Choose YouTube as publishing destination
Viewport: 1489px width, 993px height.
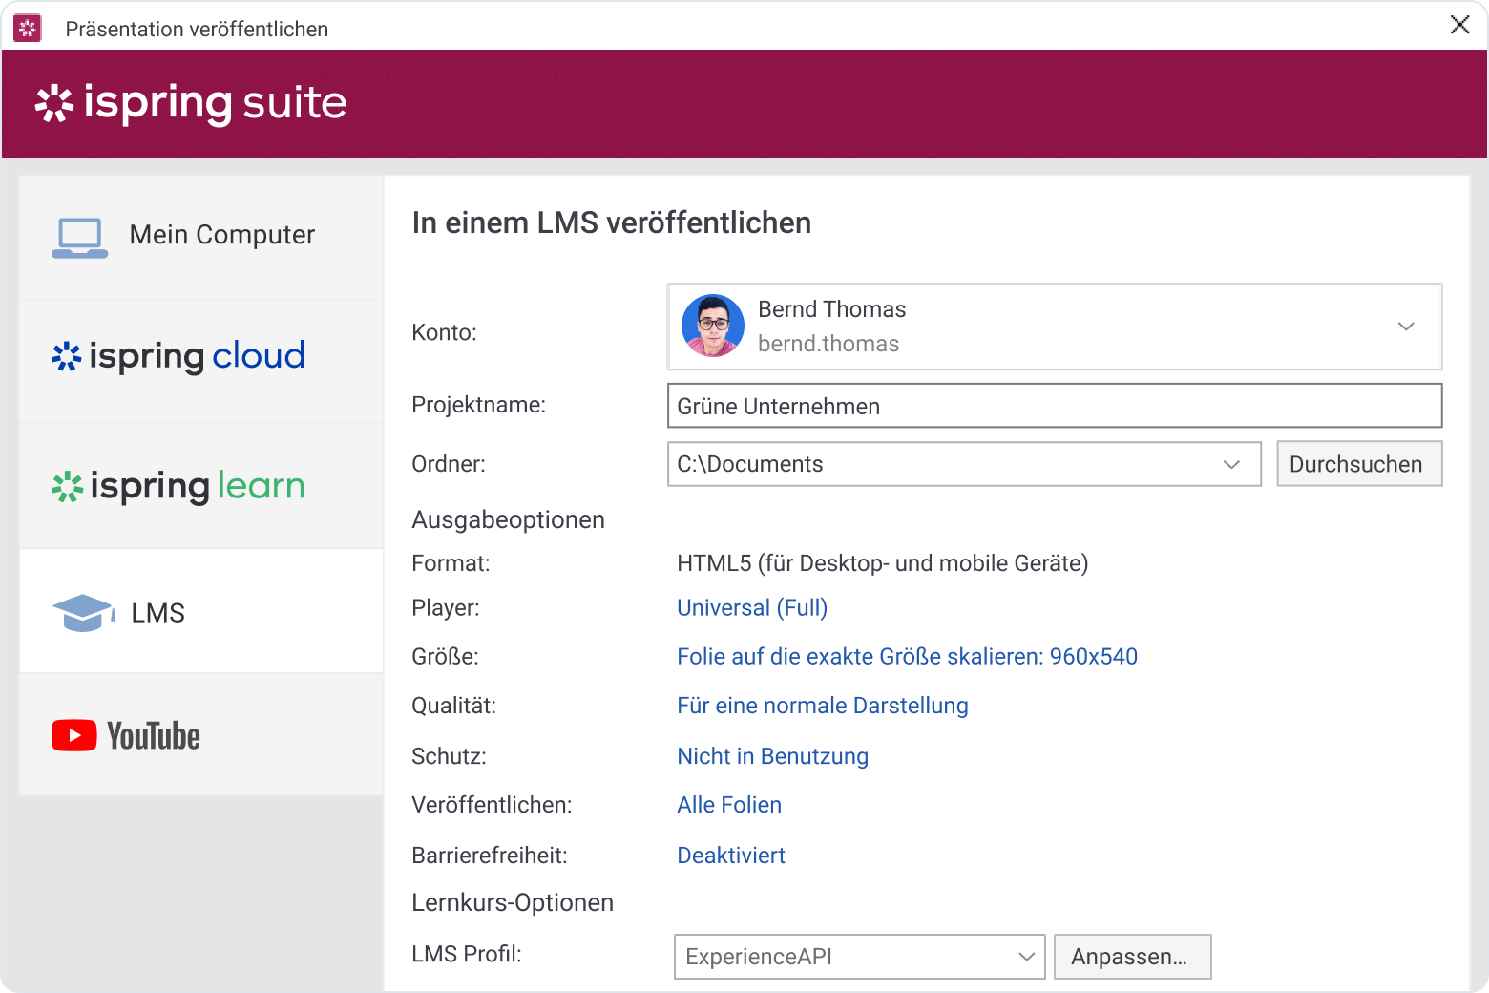pyautogui.click(x=125, y=735)
